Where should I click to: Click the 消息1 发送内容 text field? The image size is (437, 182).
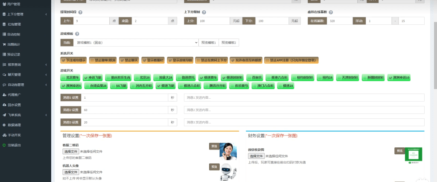click(304, 98)
